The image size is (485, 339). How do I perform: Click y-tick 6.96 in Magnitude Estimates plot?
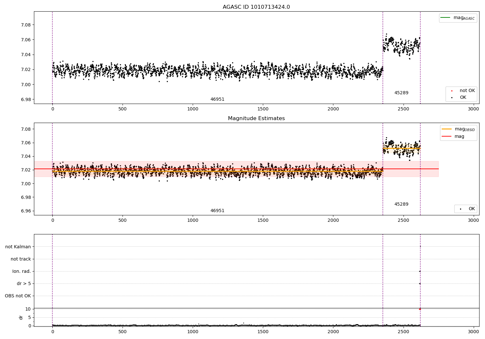26,211
